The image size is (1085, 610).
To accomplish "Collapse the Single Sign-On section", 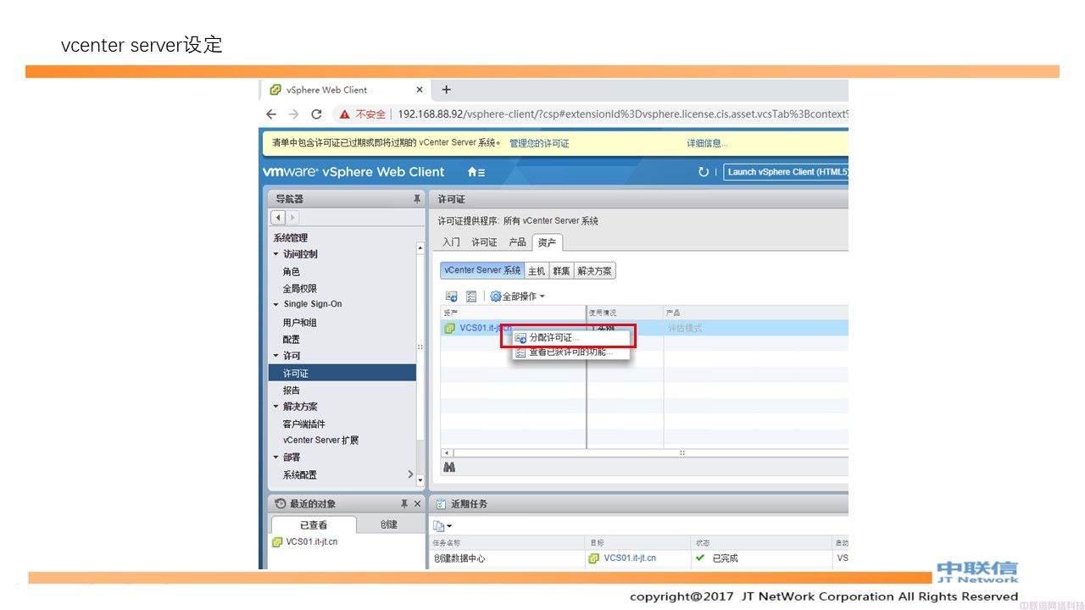I will (275, 304).
